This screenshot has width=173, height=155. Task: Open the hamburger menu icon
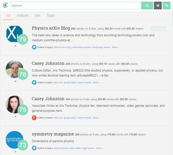[158, 5]
